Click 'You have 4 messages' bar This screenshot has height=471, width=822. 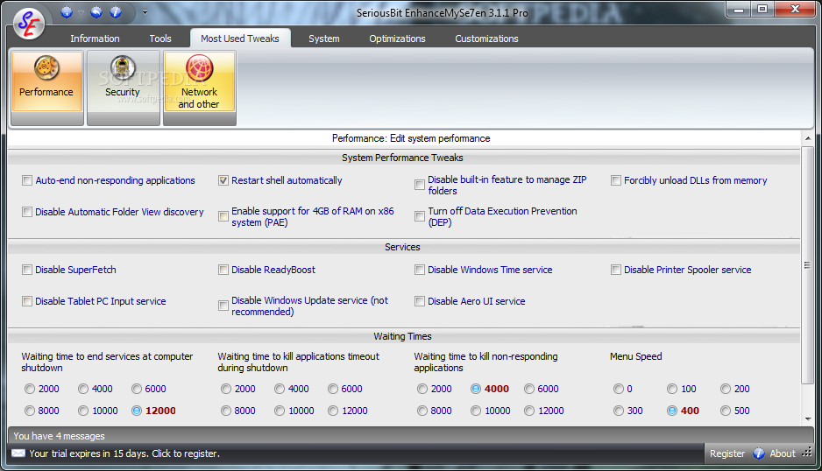410,436
